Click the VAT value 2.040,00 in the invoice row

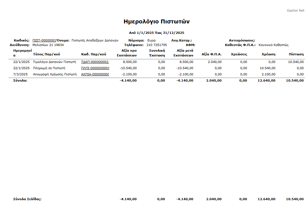pos(215,62)
